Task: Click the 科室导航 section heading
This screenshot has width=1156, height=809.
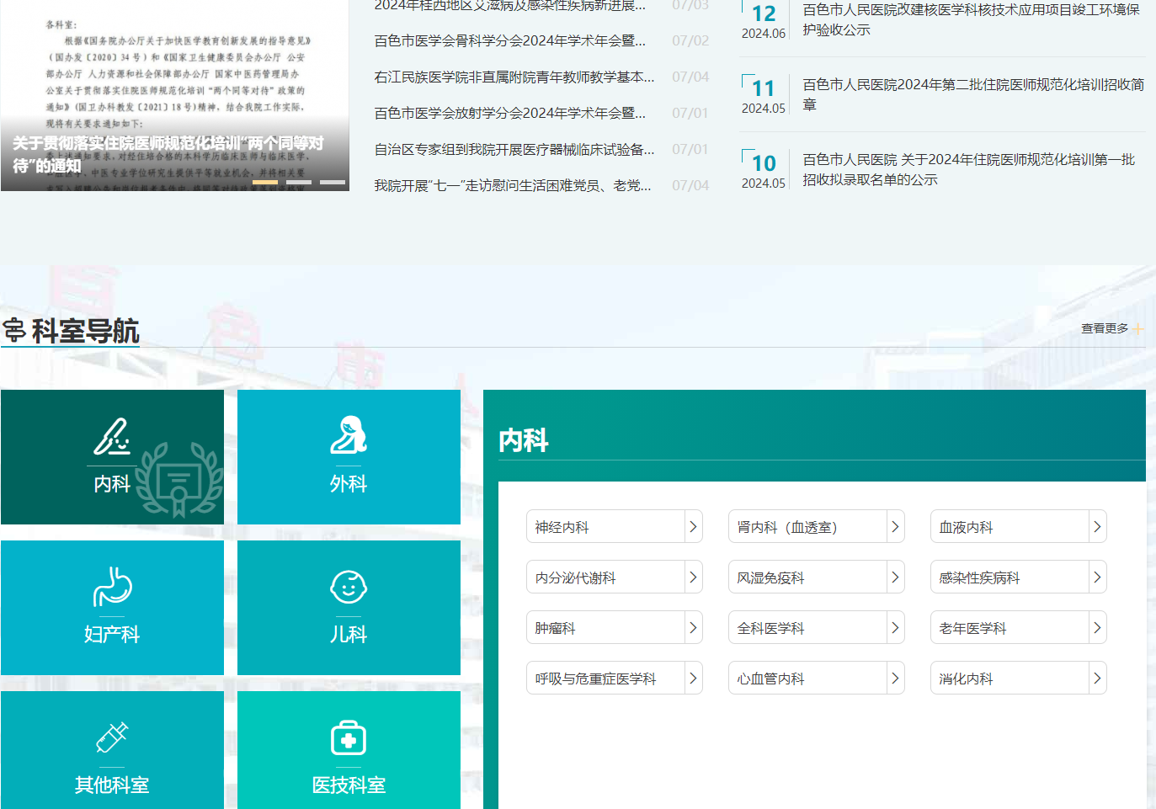Action: (85, 331)
